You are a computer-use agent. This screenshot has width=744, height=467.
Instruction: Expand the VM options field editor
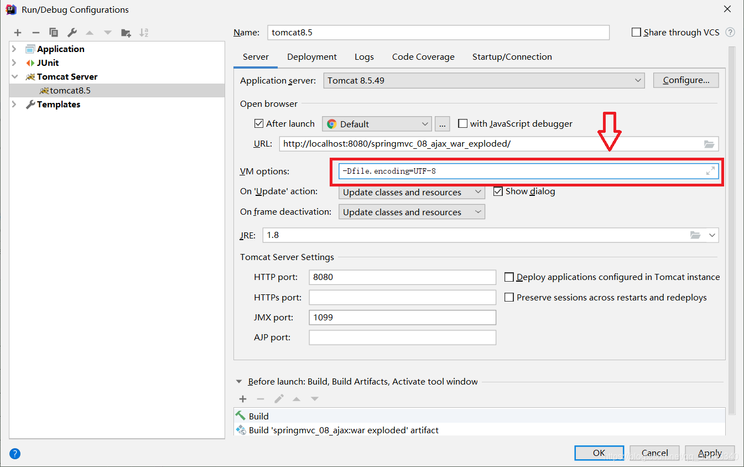711,171
